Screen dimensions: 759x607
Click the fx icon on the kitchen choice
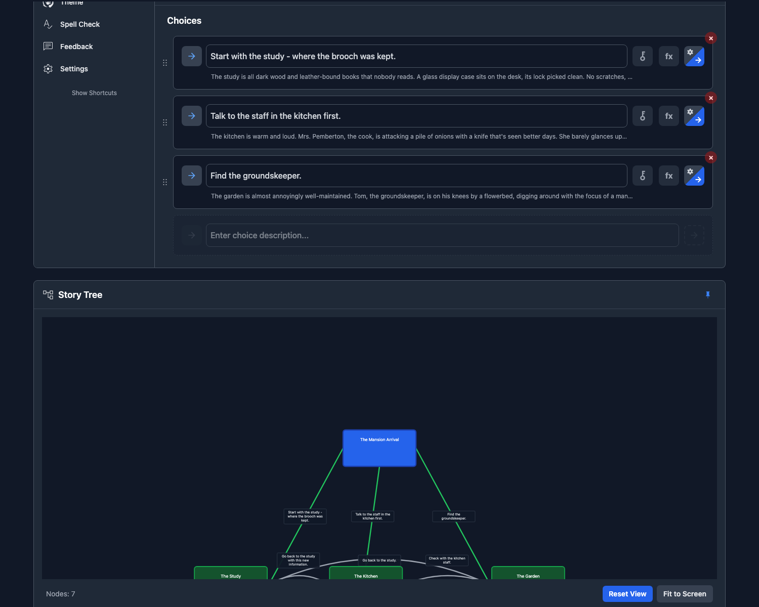click(668, 116)
